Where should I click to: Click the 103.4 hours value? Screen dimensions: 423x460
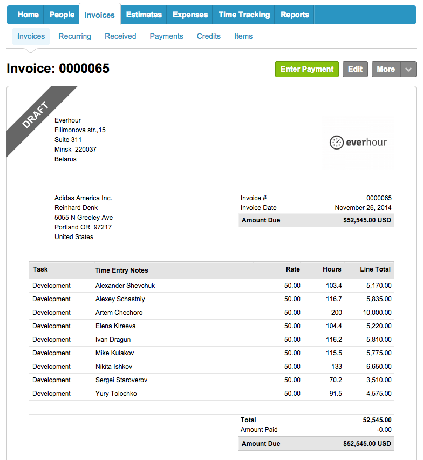coord(334,286)
